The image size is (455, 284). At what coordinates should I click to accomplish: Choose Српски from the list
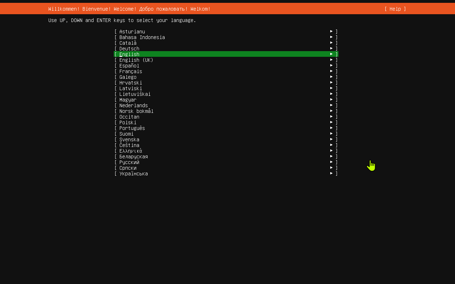point(226,168)
